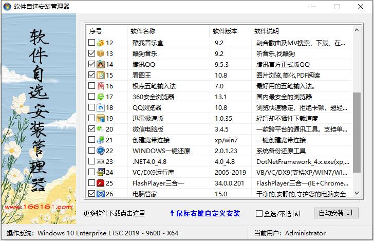
Task: Check the box for VC/DX9运行库 (24)
Action: click(x=91, y=172)
